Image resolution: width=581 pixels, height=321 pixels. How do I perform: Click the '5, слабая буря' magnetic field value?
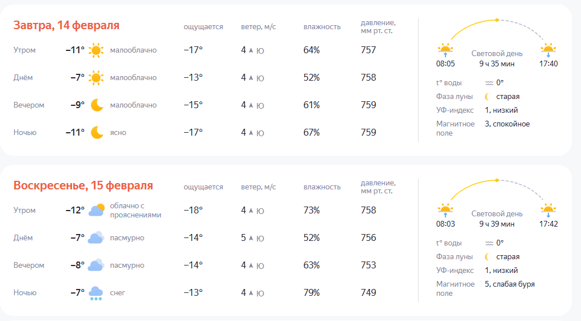[x=510, y=284]
